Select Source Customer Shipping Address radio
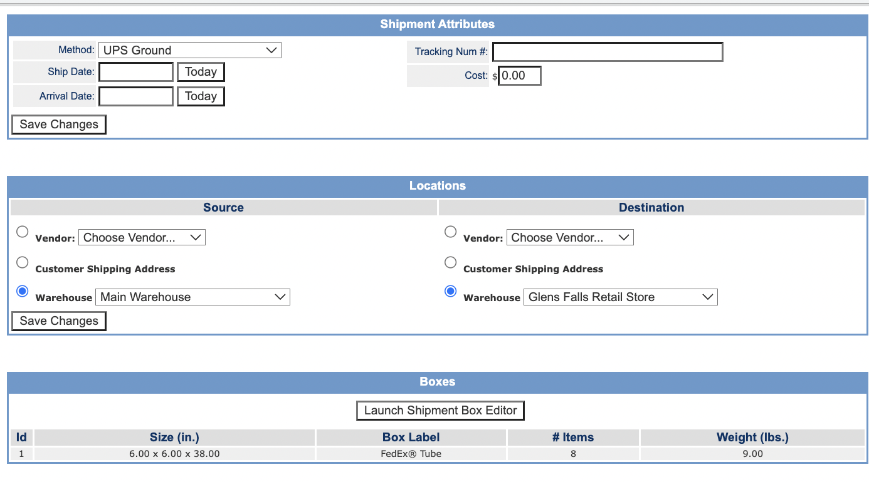 (x=23, y=262)
